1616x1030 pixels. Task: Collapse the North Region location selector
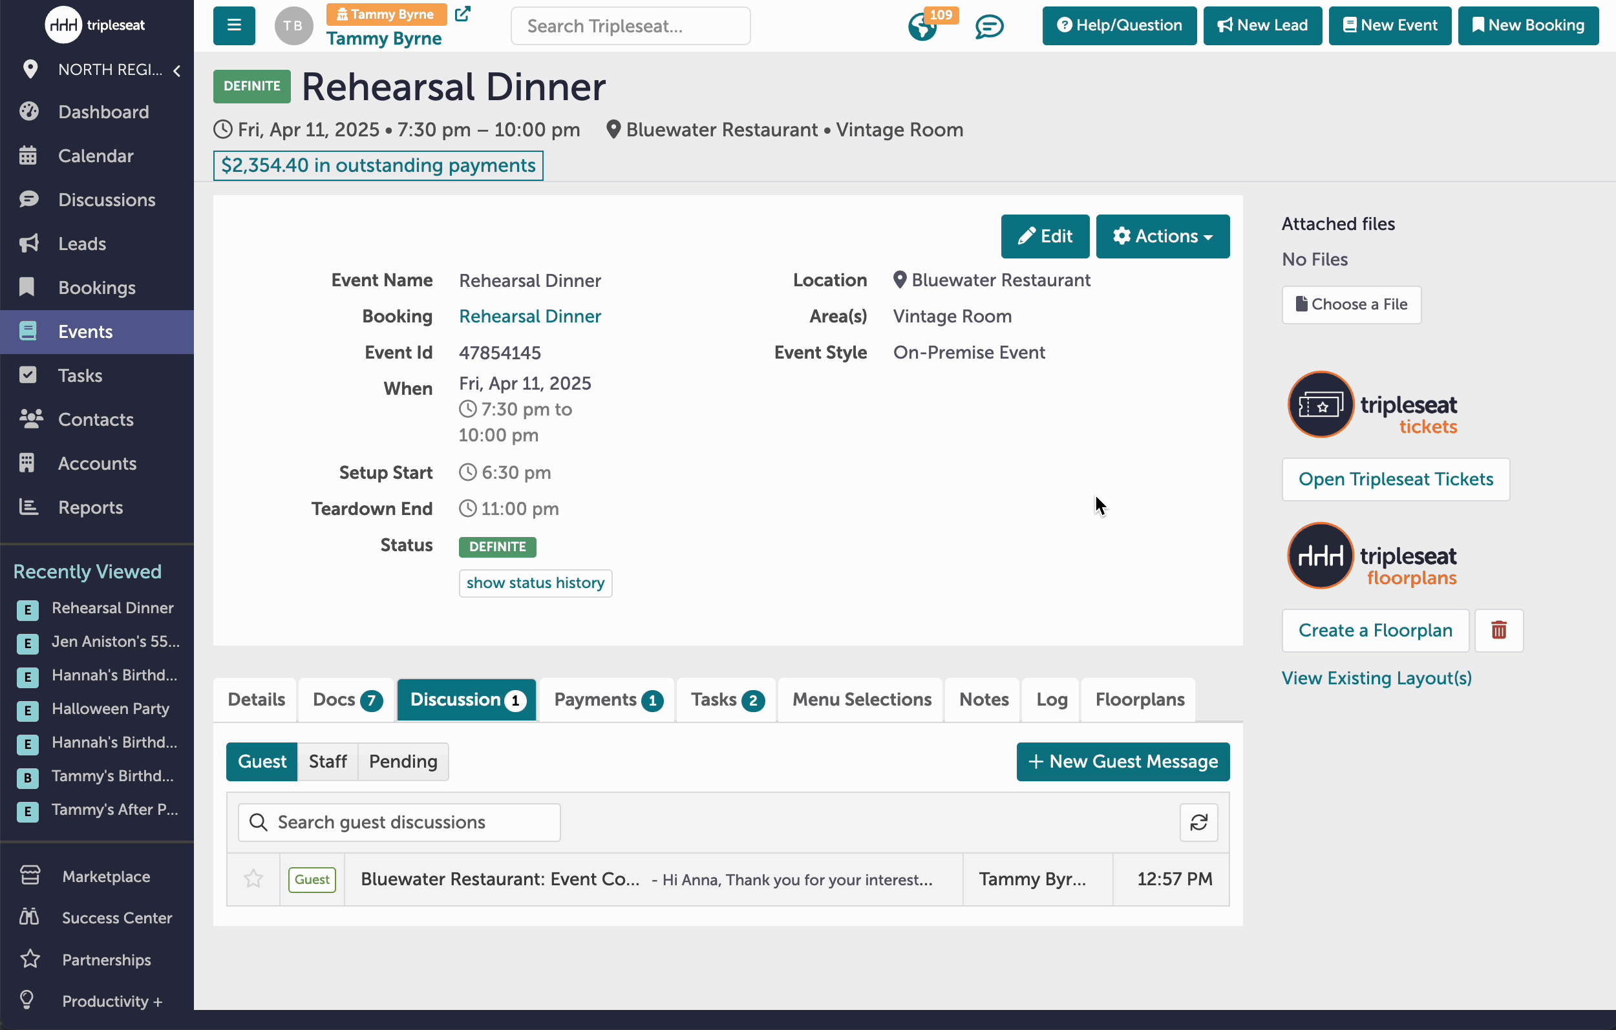click(x=176, y=70)
